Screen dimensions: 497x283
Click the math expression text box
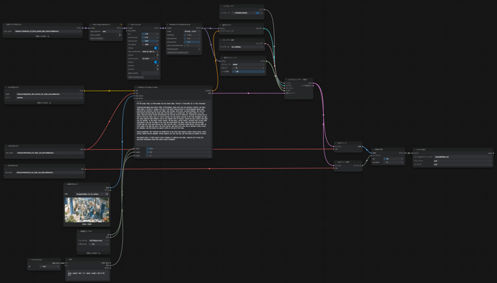(88, 275)
